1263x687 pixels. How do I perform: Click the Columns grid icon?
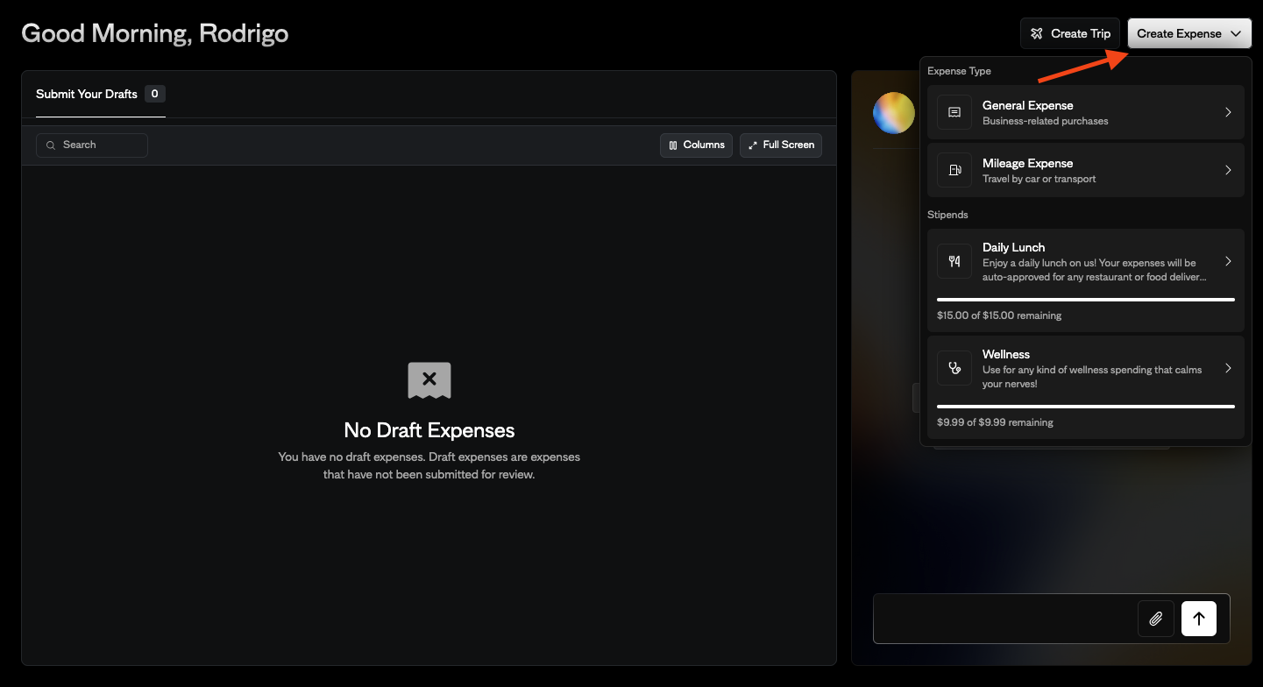tap(673, 145)
